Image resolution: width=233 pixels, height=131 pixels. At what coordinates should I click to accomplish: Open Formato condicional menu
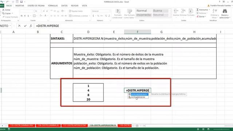pos(118,14)
